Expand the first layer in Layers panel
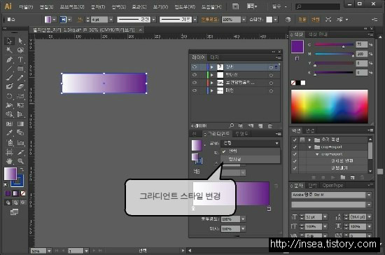Image resolution: width=385 pixels, height=255 pixels. click(212, 67)
